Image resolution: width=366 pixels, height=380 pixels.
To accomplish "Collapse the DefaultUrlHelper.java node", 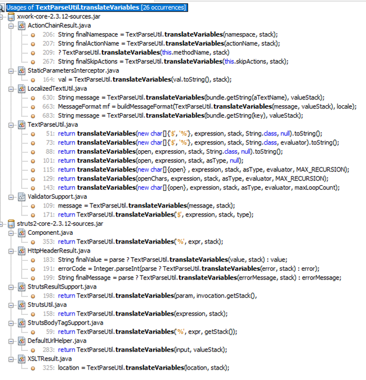I will point(11,341).
